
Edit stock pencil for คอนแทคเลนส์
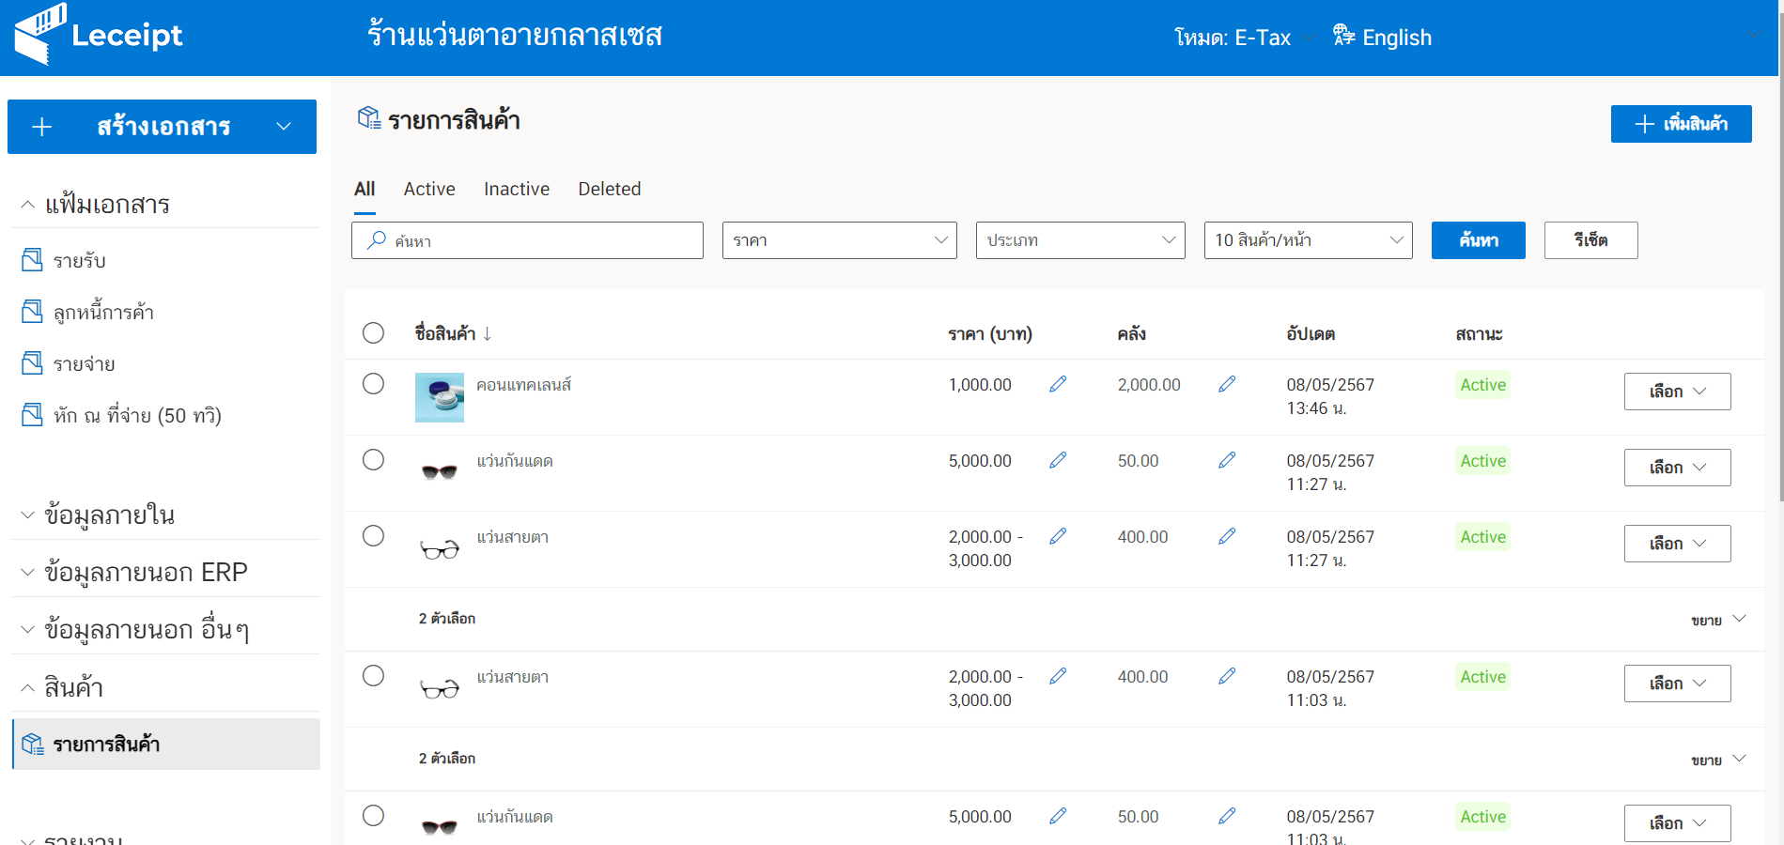click(1227, 384)
